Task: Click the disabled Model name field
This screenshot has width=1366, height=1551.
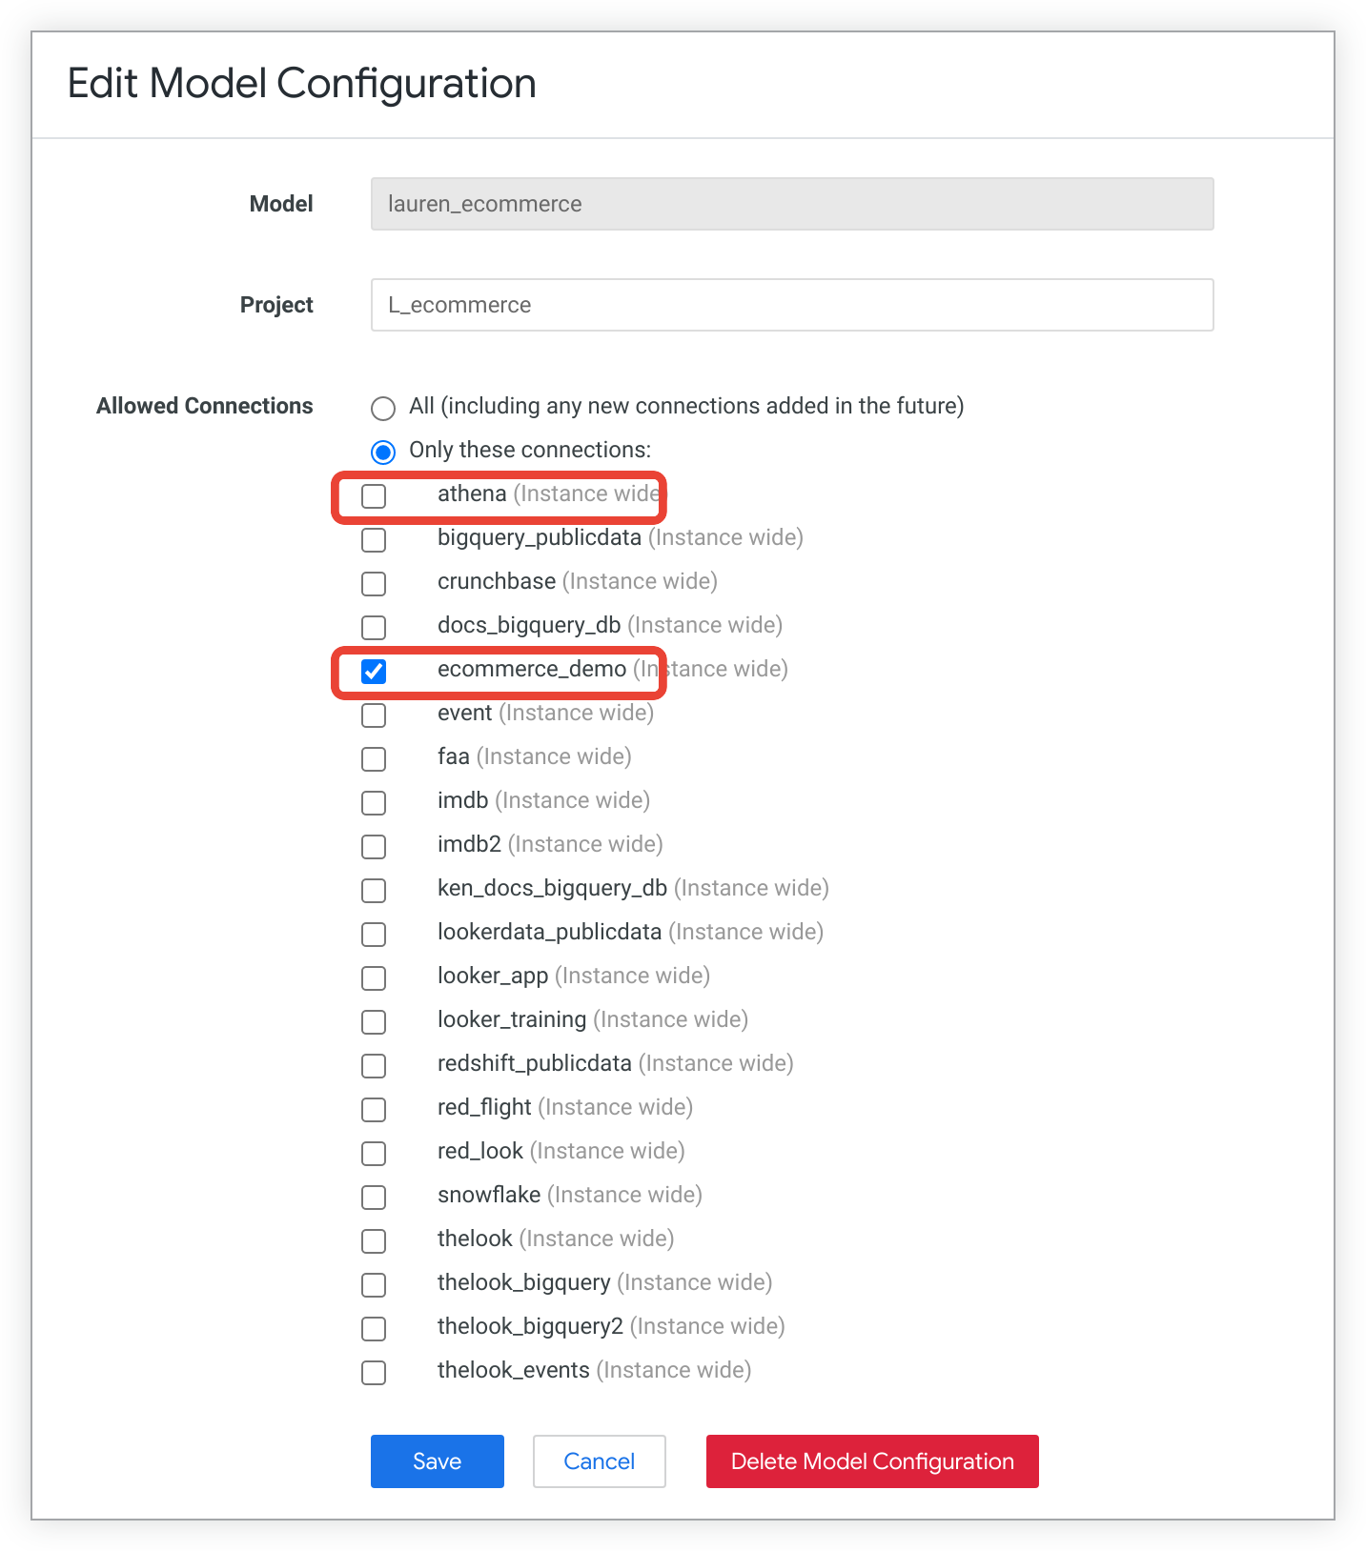Action: (791, 204)
